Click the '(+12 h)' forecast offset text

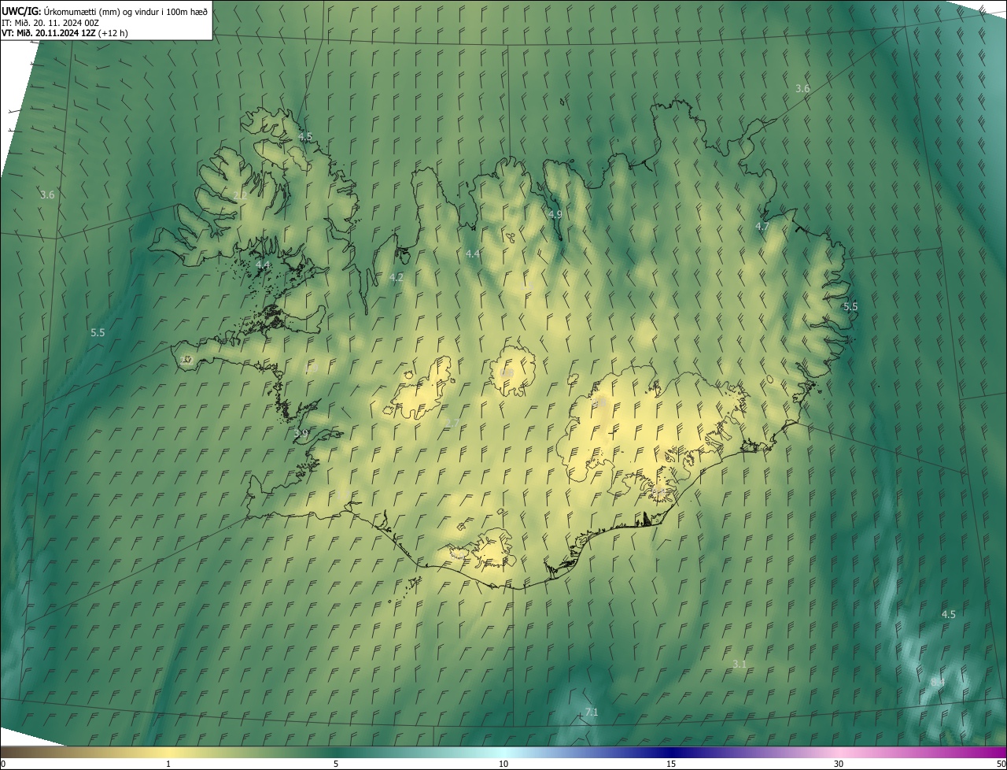pos(113,33)
